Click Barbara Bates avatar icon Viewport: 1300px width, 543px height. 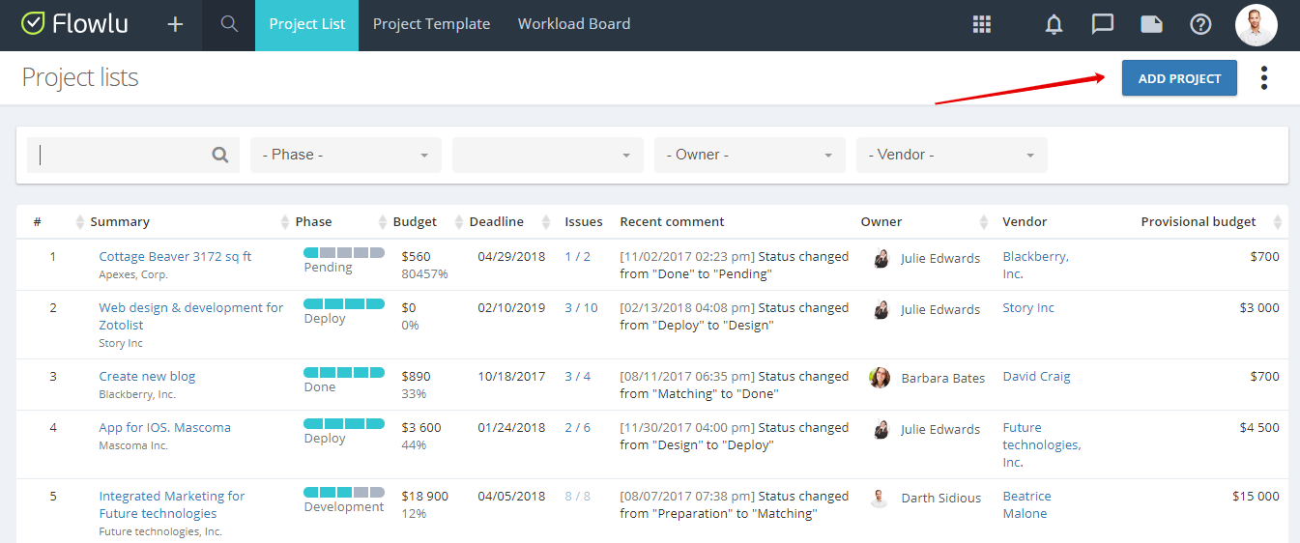pyautogui.click(x=880, y=378)
